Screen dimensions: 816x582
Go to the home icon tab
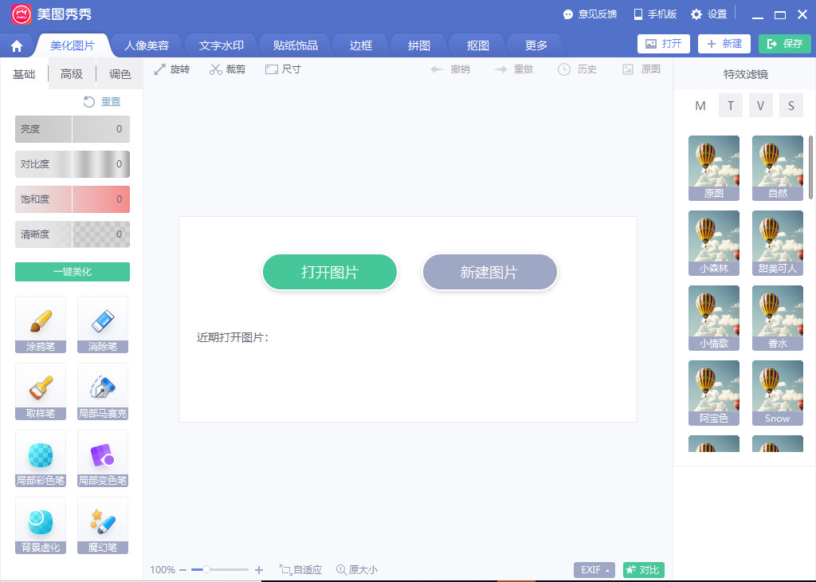[x=17, y=45]
